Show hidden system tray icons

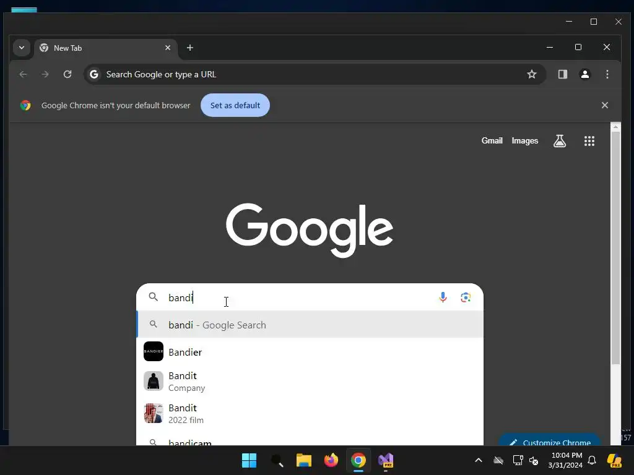[479, 460]
